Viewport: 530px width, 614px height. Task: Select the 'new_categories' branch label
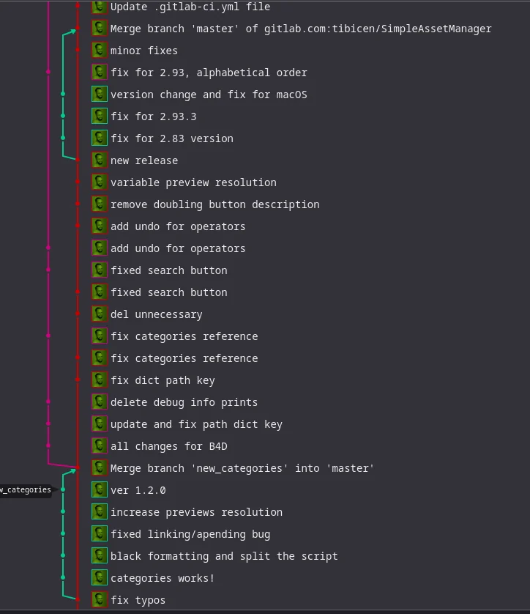tap(26, 489)
